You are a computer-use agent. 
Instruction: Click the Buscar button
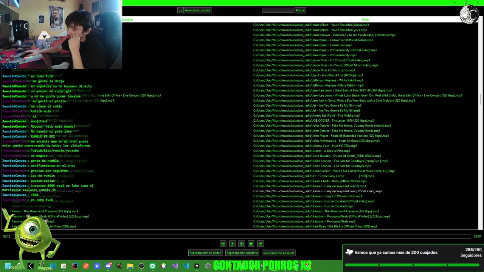(300, 10)
